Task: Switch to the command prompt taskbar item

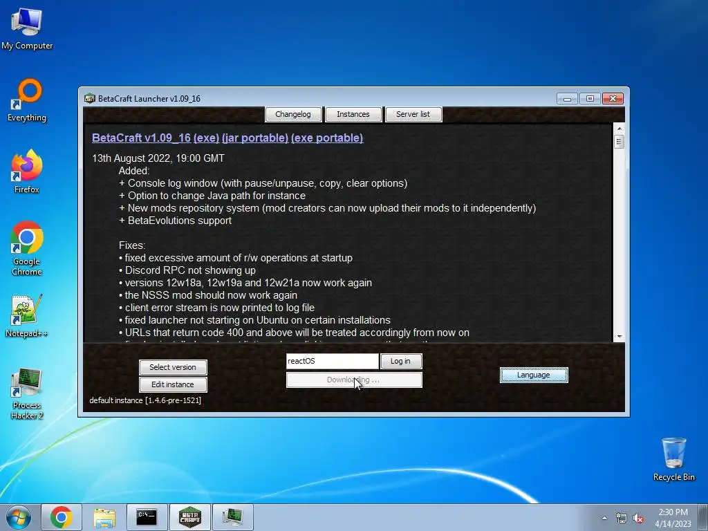Action: pos(147,517)
